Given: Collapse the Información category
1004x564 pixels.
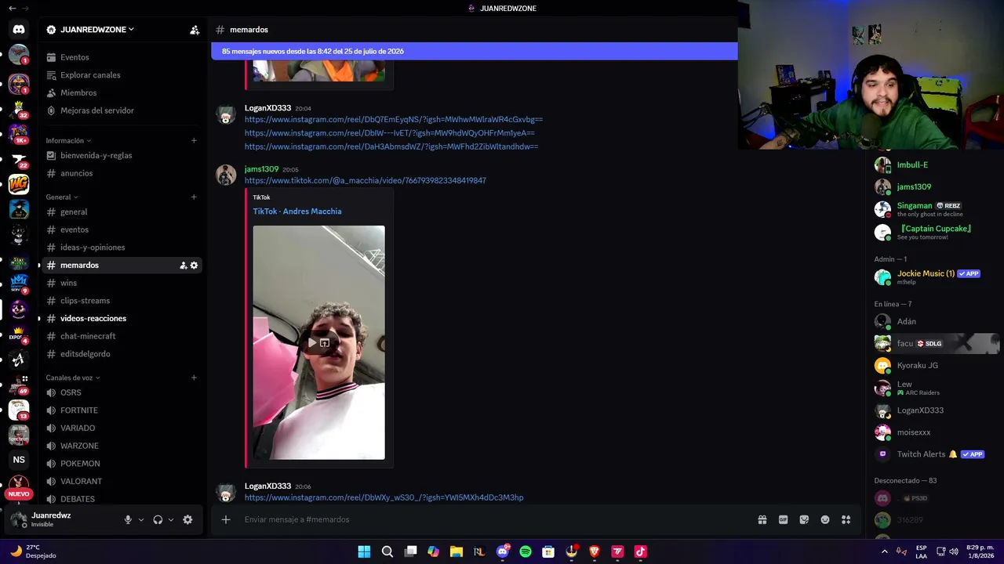Looking at the screenshot, I should 68,141.
